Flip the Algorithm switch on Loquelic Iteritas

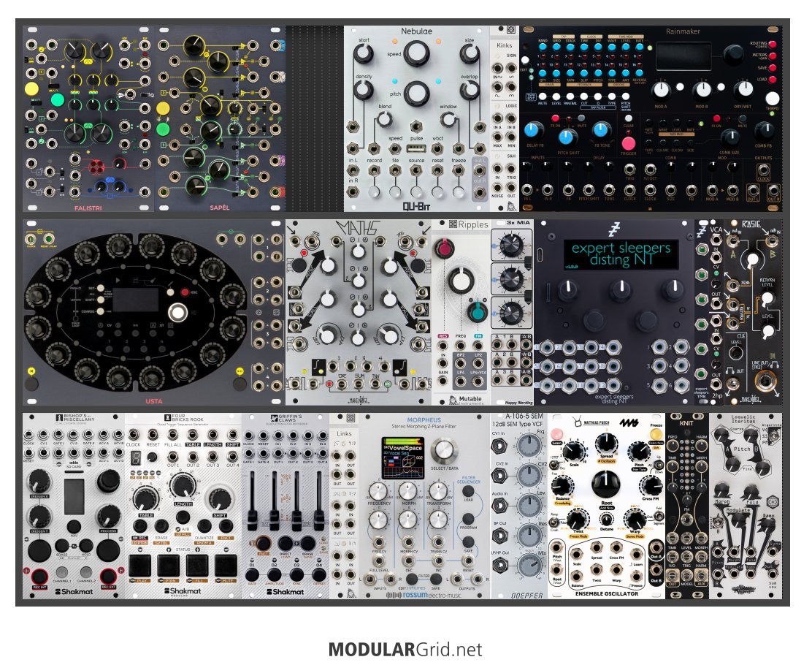[x=774, y=436]
